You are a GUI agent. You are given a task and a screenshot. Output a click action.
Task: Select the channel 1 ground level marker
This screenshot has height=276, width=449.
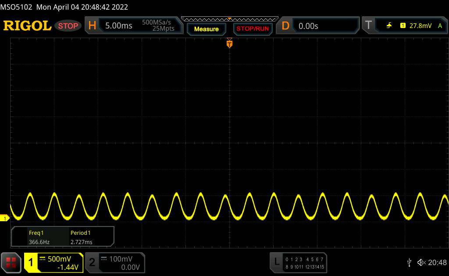tap(4, 218)
